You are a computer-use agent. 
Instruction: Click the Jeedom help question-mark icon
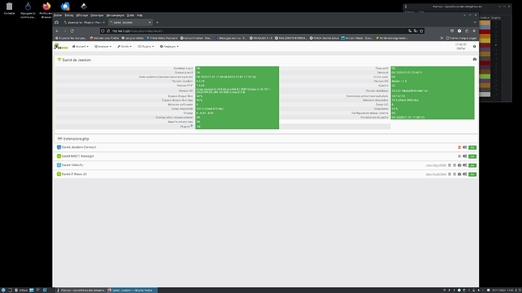(x=474, y=47)
